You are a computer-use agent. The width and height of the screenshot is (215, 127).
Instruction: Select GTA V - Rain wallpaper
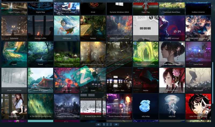pyautogui.click(x=119, y=80)
